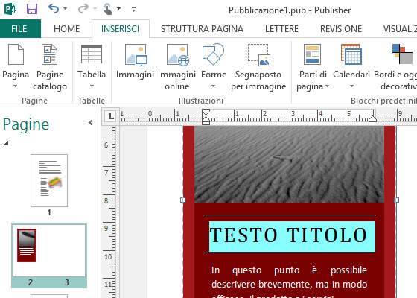Open the Undo history dropdown arrow
Image resolution: width=417 pixels, height=298 pixels.
[x=66, y=9]
